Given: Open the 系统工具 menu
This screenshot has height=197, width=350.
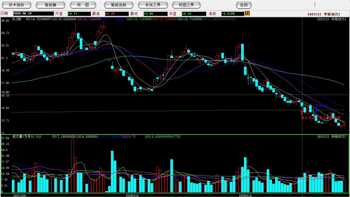Looking at the screenshot, I should 153,5.
